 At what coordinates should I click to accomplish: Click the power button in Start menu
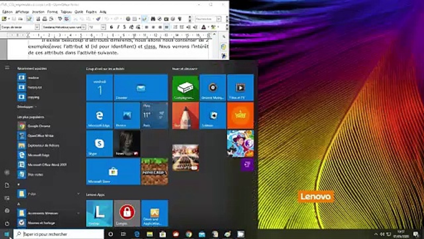tap(7, 223)
